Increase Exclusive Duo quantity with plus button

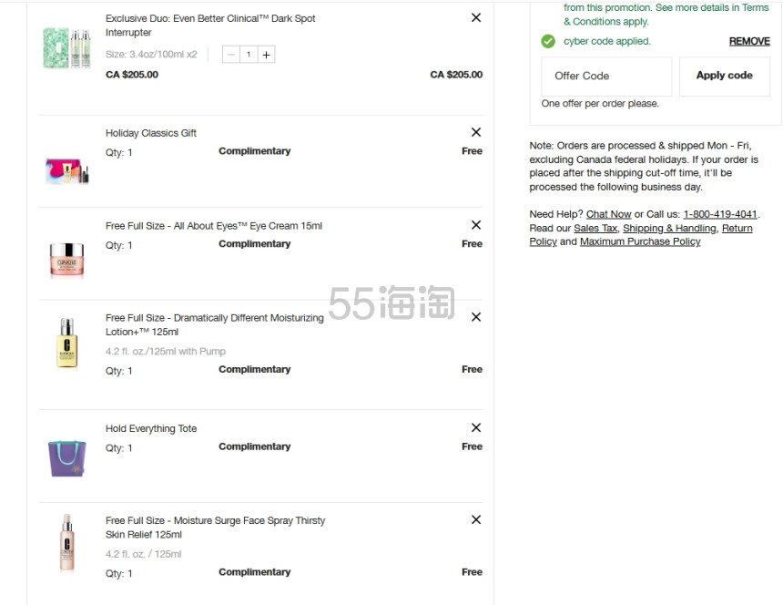[266, 55]
